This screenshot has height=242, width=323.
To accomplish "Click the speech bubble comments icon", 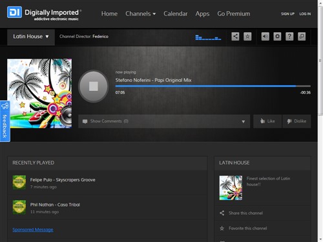I will point(85,121).
